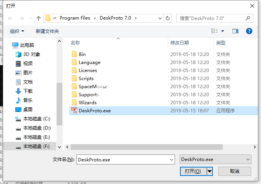Go forward to next folder

click(x=22, y=18)
